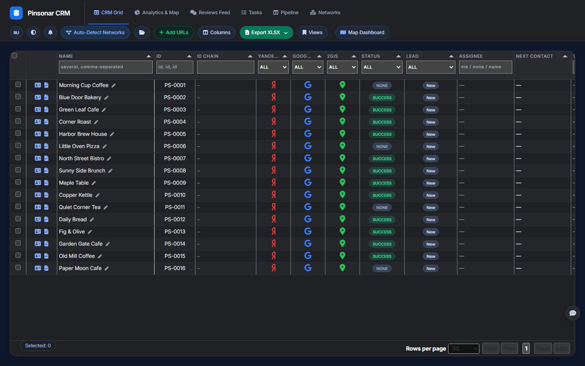
Task: Check the Garden Gate Cafe row
Action: pos(18,243)
